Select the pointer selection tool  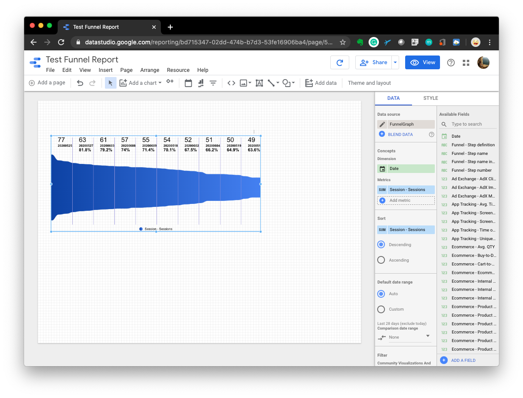111,83
